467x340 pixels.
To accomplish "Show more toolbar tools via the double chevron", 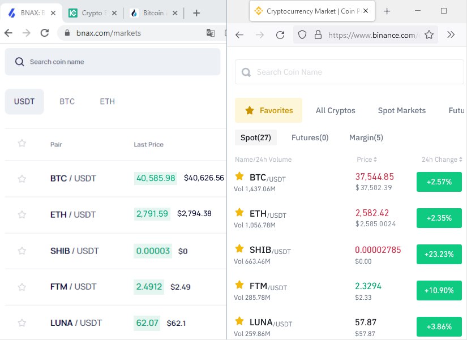I will click(x=451, y=35).
